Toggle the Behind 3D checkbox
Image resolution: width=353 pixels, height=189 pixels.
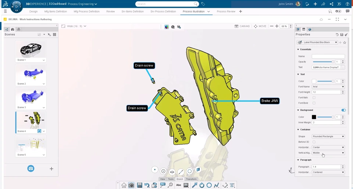(314, 142)
